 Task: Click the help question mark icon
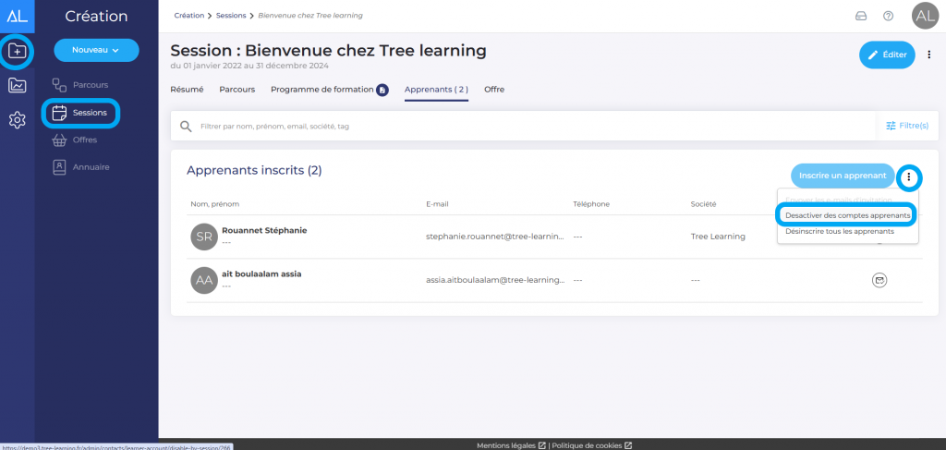[888, 16]
